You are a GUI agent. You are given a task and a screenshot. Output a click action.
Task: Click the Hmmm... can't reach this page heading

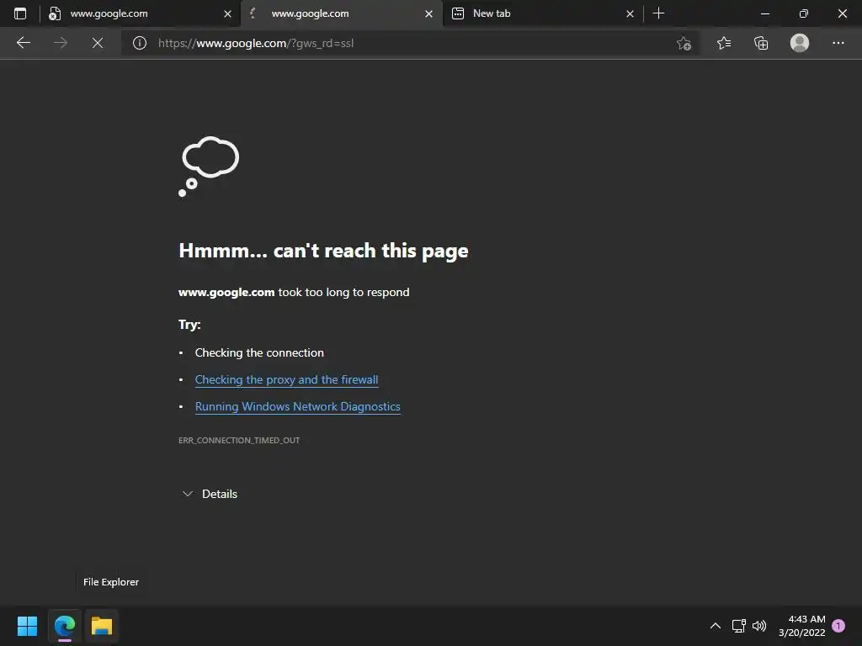pos(323,251)
